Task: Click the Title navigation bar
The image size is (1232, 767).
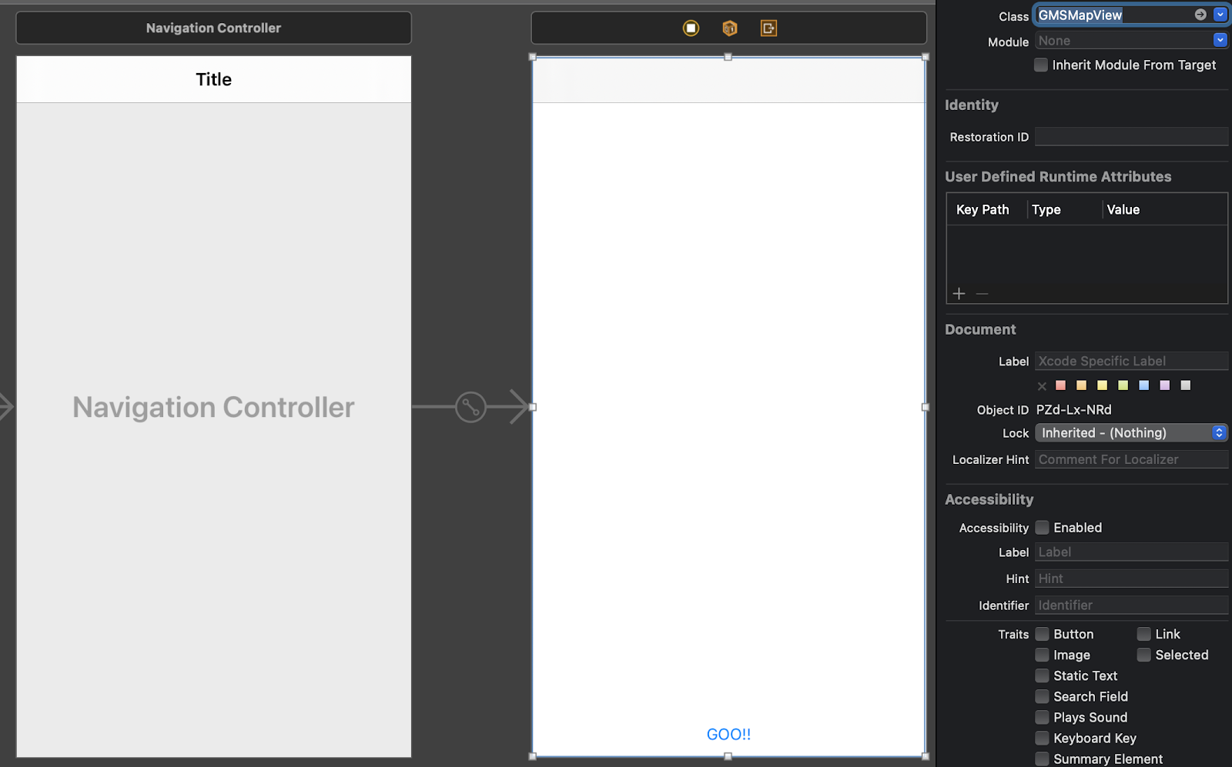Action: pos(213,79)
